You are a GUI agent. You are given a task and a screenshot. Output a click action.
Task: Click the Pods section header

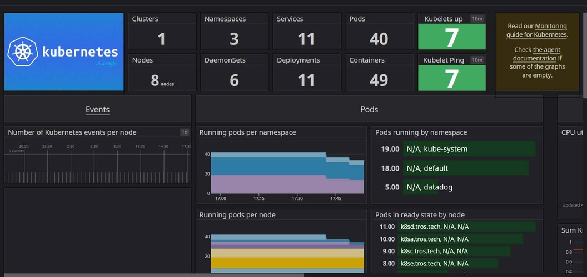pos(369,109)
